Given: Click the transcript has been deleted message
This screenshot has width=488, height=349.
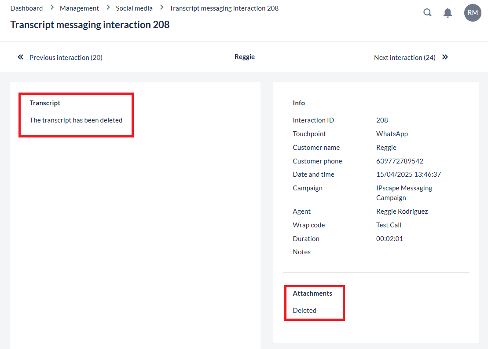Looking at the screenshot, I should click(76, 120).
